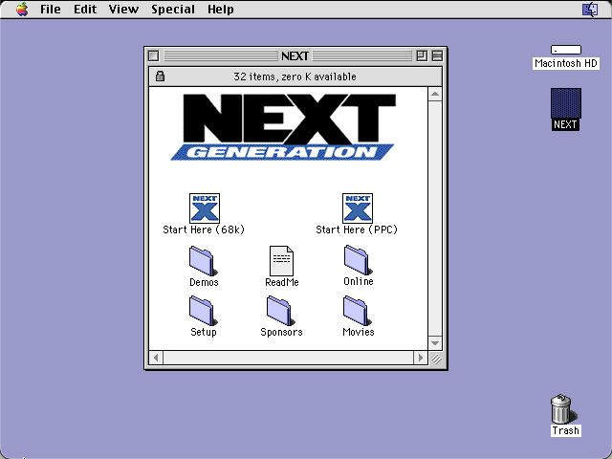Click the NEXT Generation logo picture
612x459 pixels.
click(283, 127)
